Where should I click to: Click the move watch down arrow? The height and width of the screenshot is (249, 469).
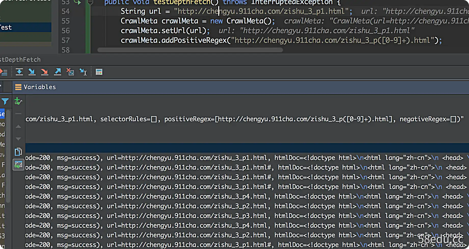[18, 139]
